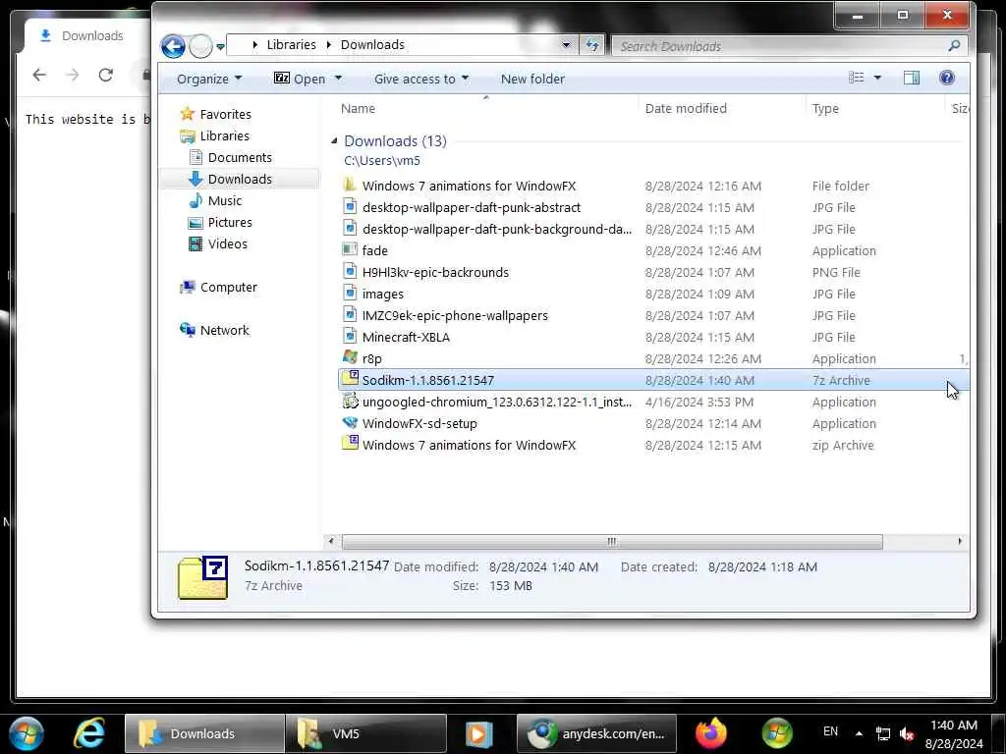Open the Organize menu
The image size is (1006, 754).
pyautogui.click(x=209, y=79)
